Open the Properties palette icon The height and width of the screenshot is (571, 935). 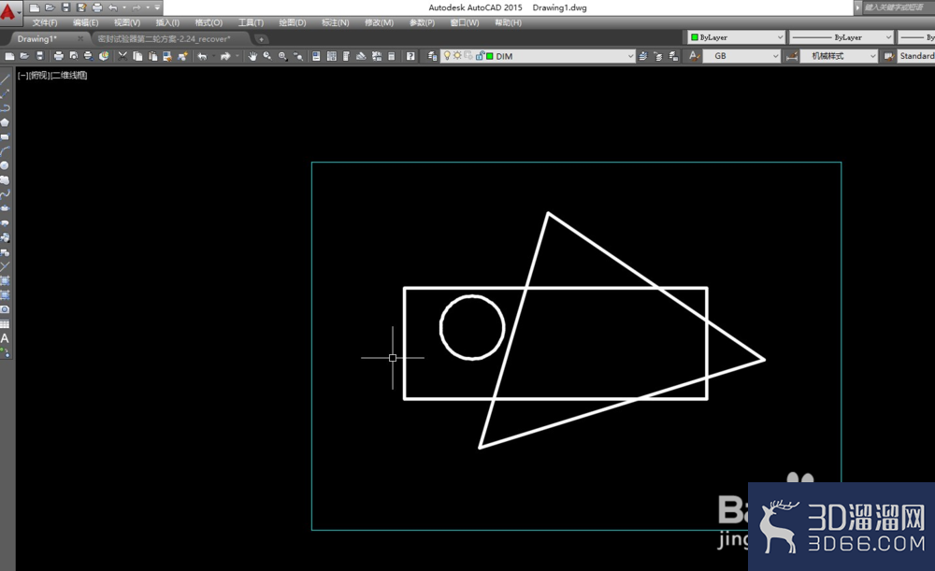[x=316, y=56]
